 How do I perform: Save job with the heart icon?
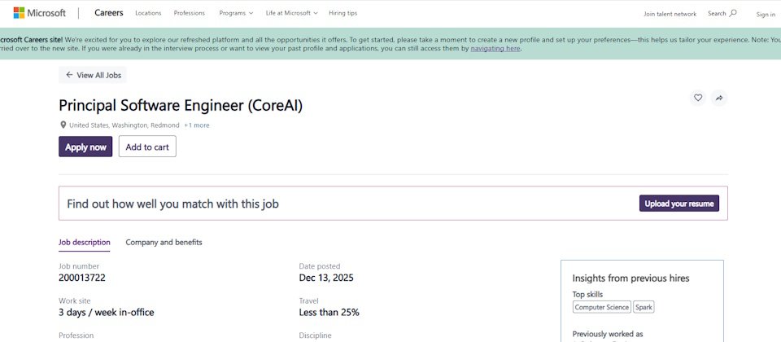point(698,98)
